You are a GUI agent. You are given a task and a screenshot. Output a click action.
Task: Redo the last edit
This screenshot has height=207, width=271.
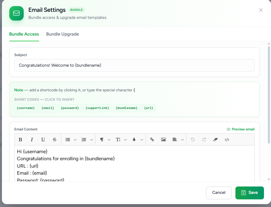(x=204, y=140)
